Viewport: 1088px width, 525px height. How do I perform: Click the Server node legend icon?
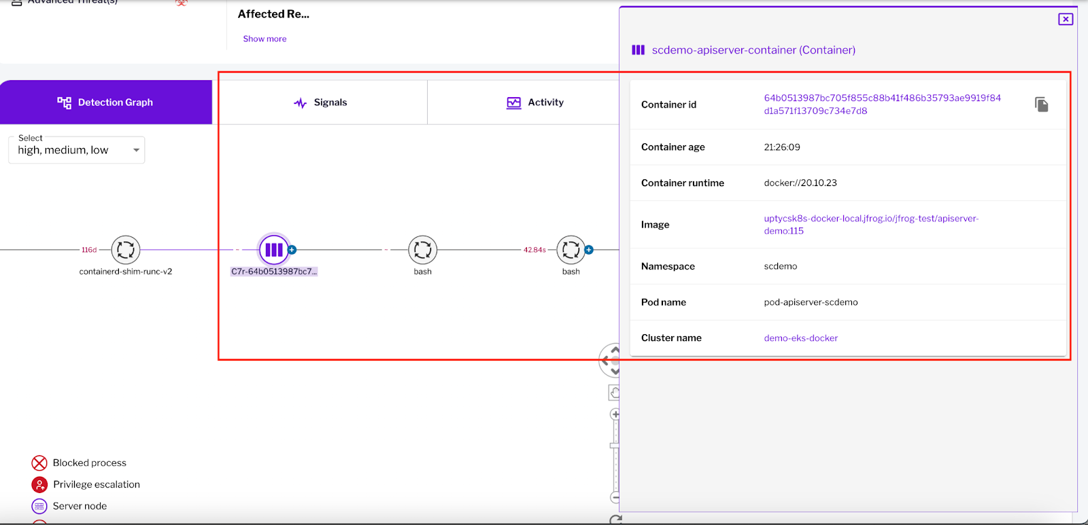(39, 507)
